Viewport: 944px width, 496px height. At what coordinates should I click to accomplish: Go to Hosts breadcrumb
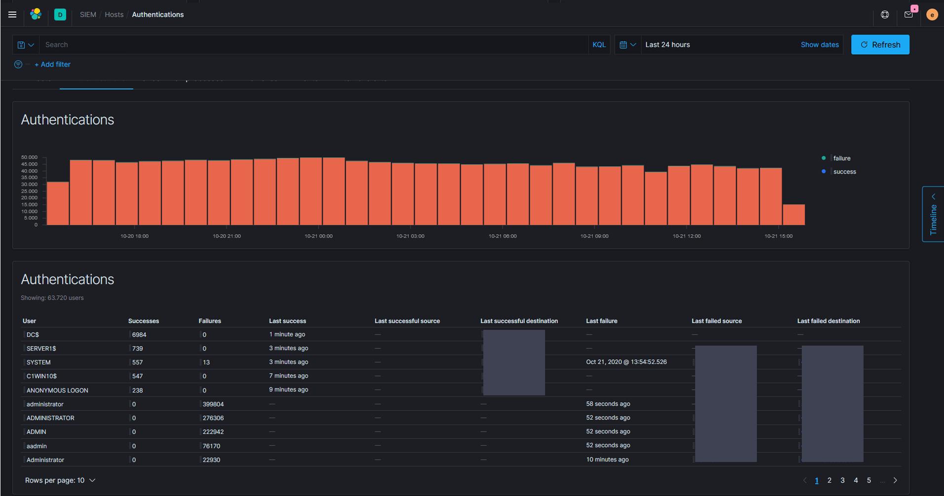click(x=114, y=15)
